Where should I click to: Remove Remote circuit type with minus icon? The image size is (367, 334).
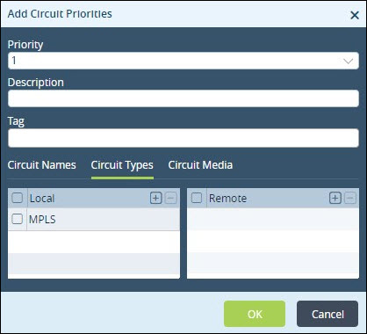click(350, 199)
